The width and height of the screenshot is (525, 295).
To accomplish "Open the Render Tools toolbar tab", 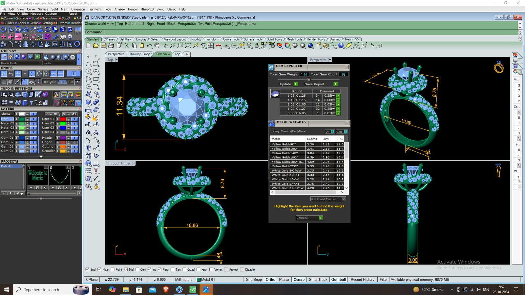I will click(316, 39).
